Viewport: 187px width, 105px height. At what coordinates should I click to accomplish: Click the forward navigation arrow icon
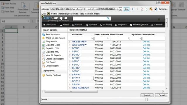(x=137, y=9)
